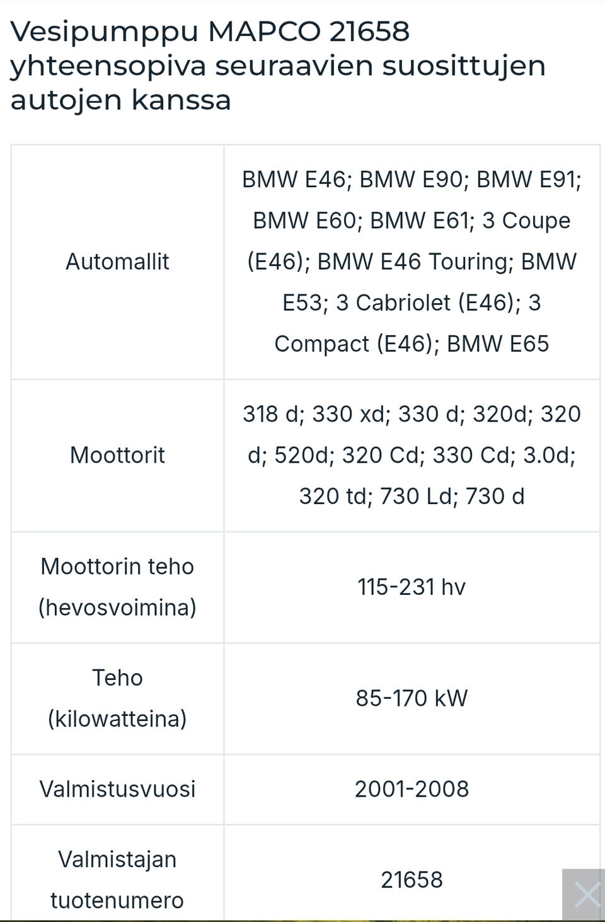Screen dimensions: 605x922
Task: Click the Moottorit row label
Action: tap(117, 455)
